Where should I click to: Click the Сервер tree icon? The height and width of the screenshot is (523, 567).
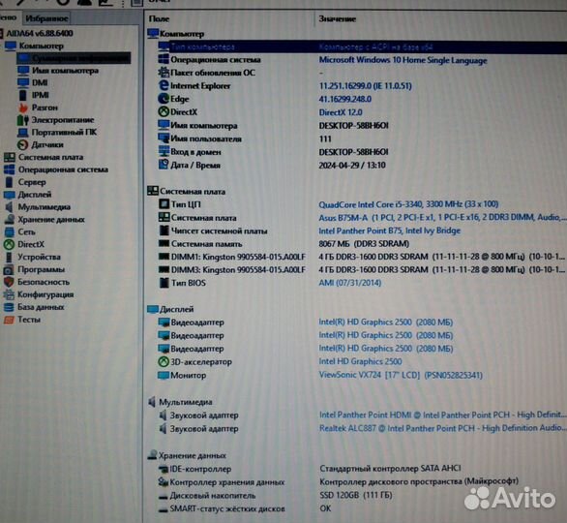[9, 182]
